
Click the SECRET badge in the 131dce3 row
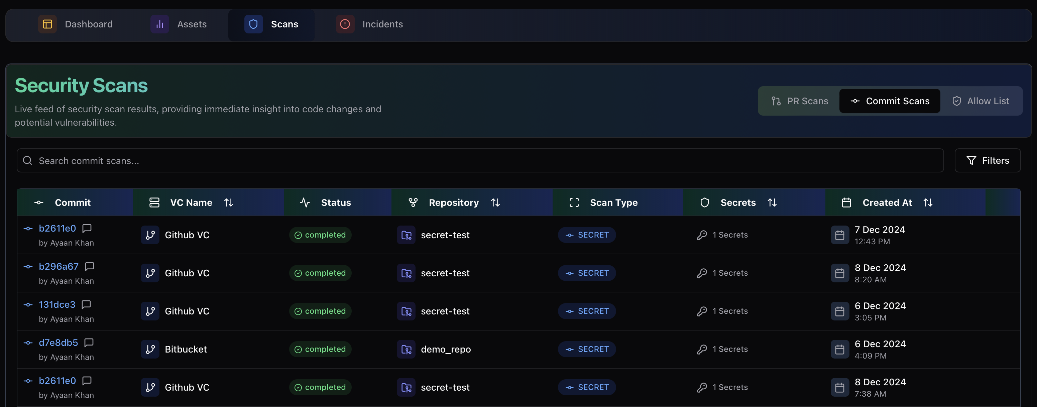(x=587, y=311)
